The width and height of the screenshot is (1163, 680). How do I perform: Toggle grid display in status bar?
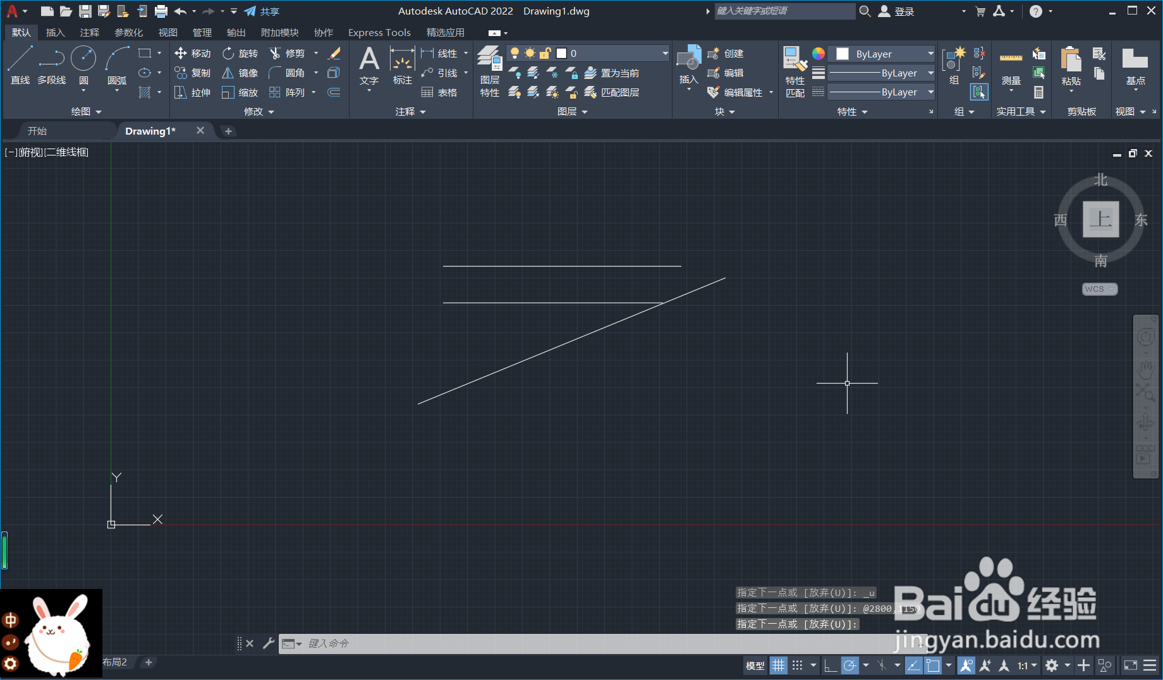(x=779, y=665)
